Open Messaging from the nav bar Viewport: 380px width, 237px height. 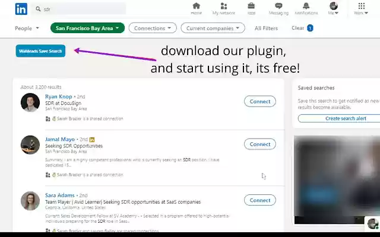pos(278,9)
